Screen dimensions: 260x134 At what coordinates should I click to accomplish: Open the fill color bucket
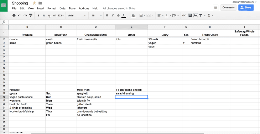coord(134,15)
